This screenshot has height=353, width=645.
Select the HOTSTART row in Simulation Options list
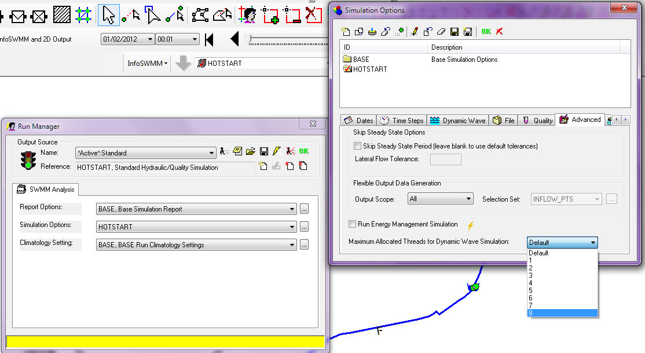point(485,69)
